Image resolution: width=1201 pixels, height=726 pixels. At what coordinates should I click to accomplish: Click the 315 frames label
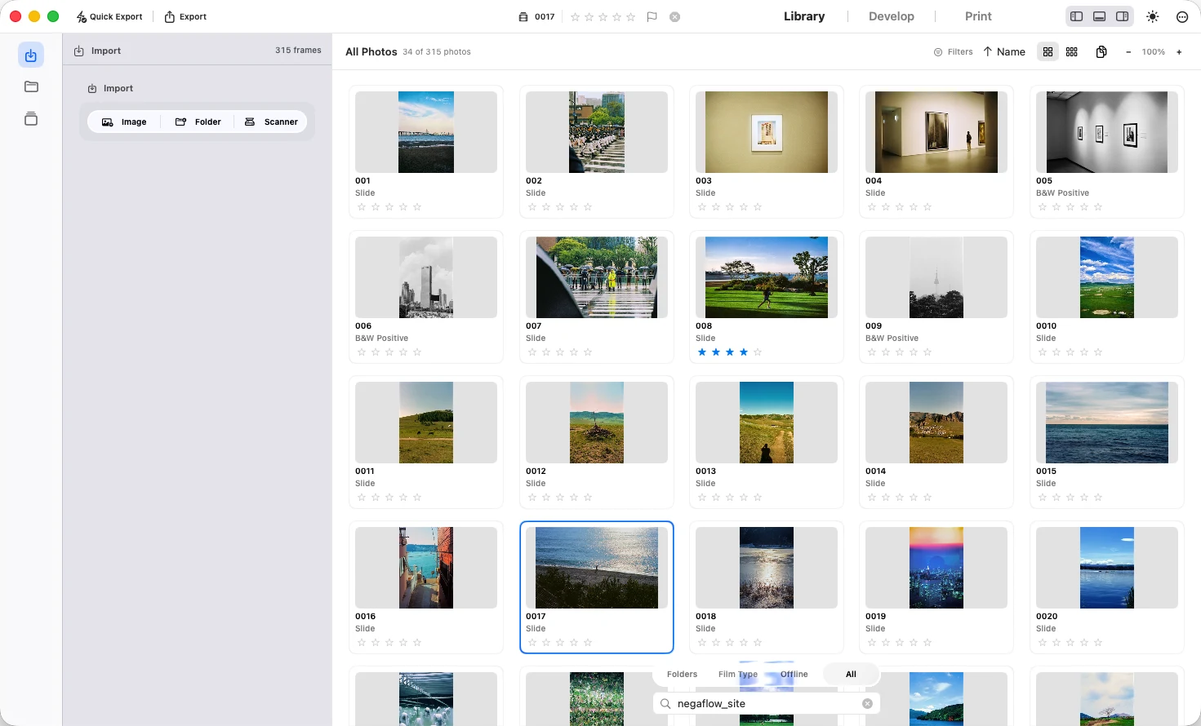(298, 51)
